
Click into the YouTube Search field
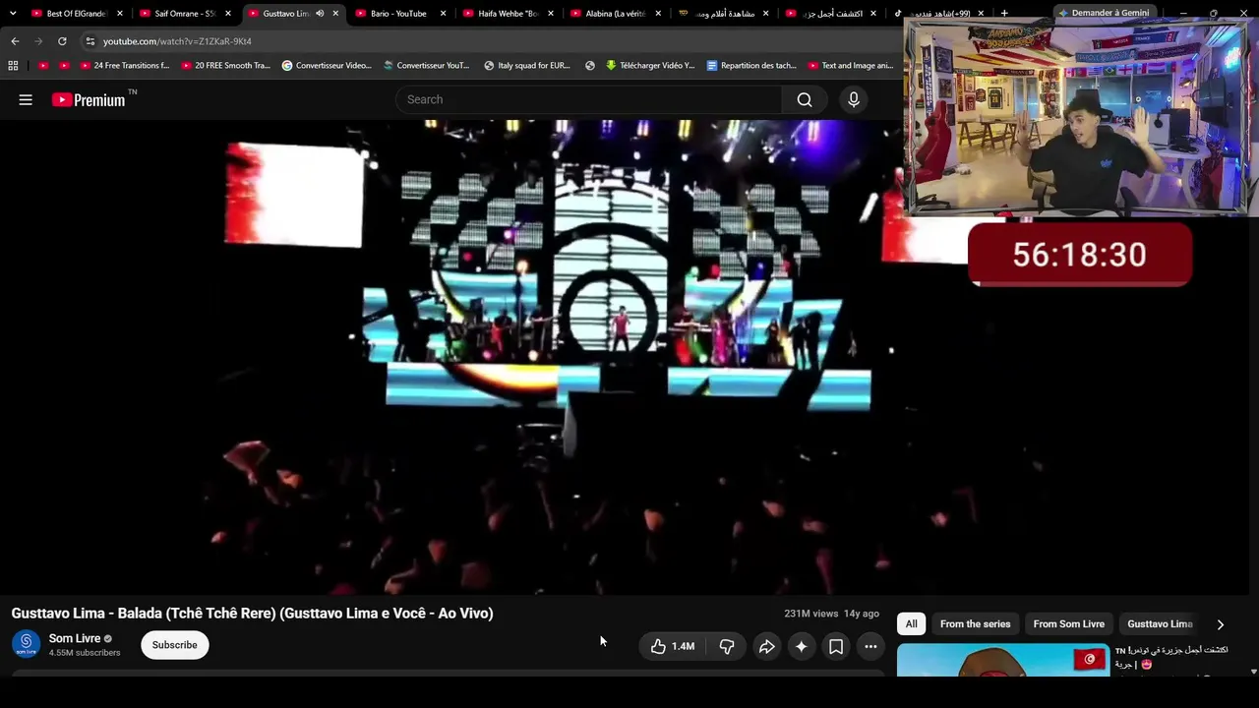(589, 99)
